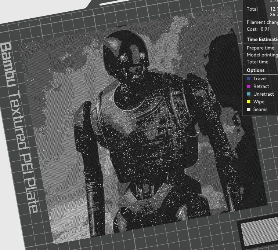278x250 pixels.
Task: Click the Time Estimation heading
Action: tap(263, 40)
